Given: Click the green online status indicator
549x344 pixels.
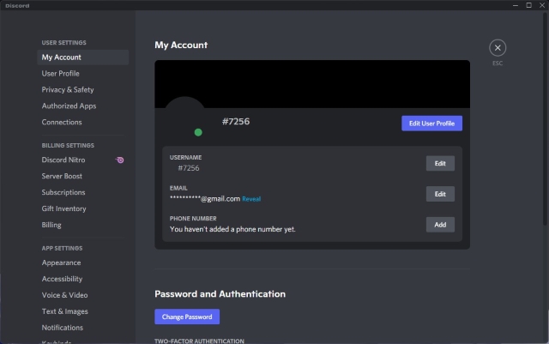Looking at the screenshot, I should [198, 132].
